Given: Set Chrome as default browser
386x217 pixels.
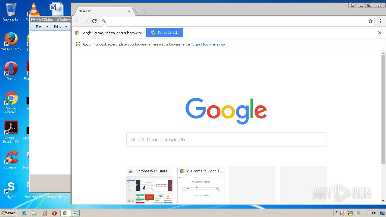Looking at the screenshot, I should click(164, 33).
